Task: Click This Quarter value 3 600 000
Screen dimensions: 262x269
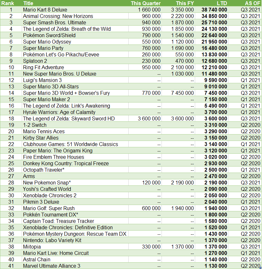Action: pos(149,118)
